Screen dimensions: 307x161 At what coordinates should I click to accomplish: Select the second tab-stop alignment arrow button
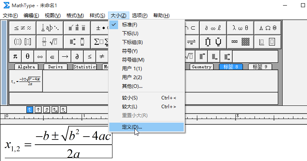click(38, 110)
